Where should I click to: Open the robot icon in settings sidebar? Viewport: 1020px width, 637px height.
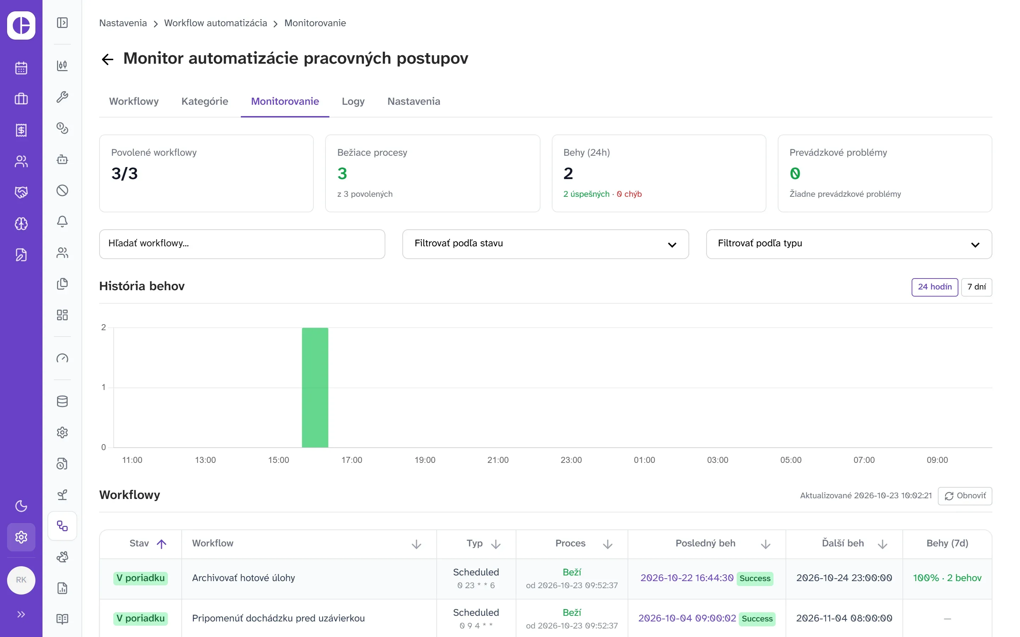[x=62, y=159]
